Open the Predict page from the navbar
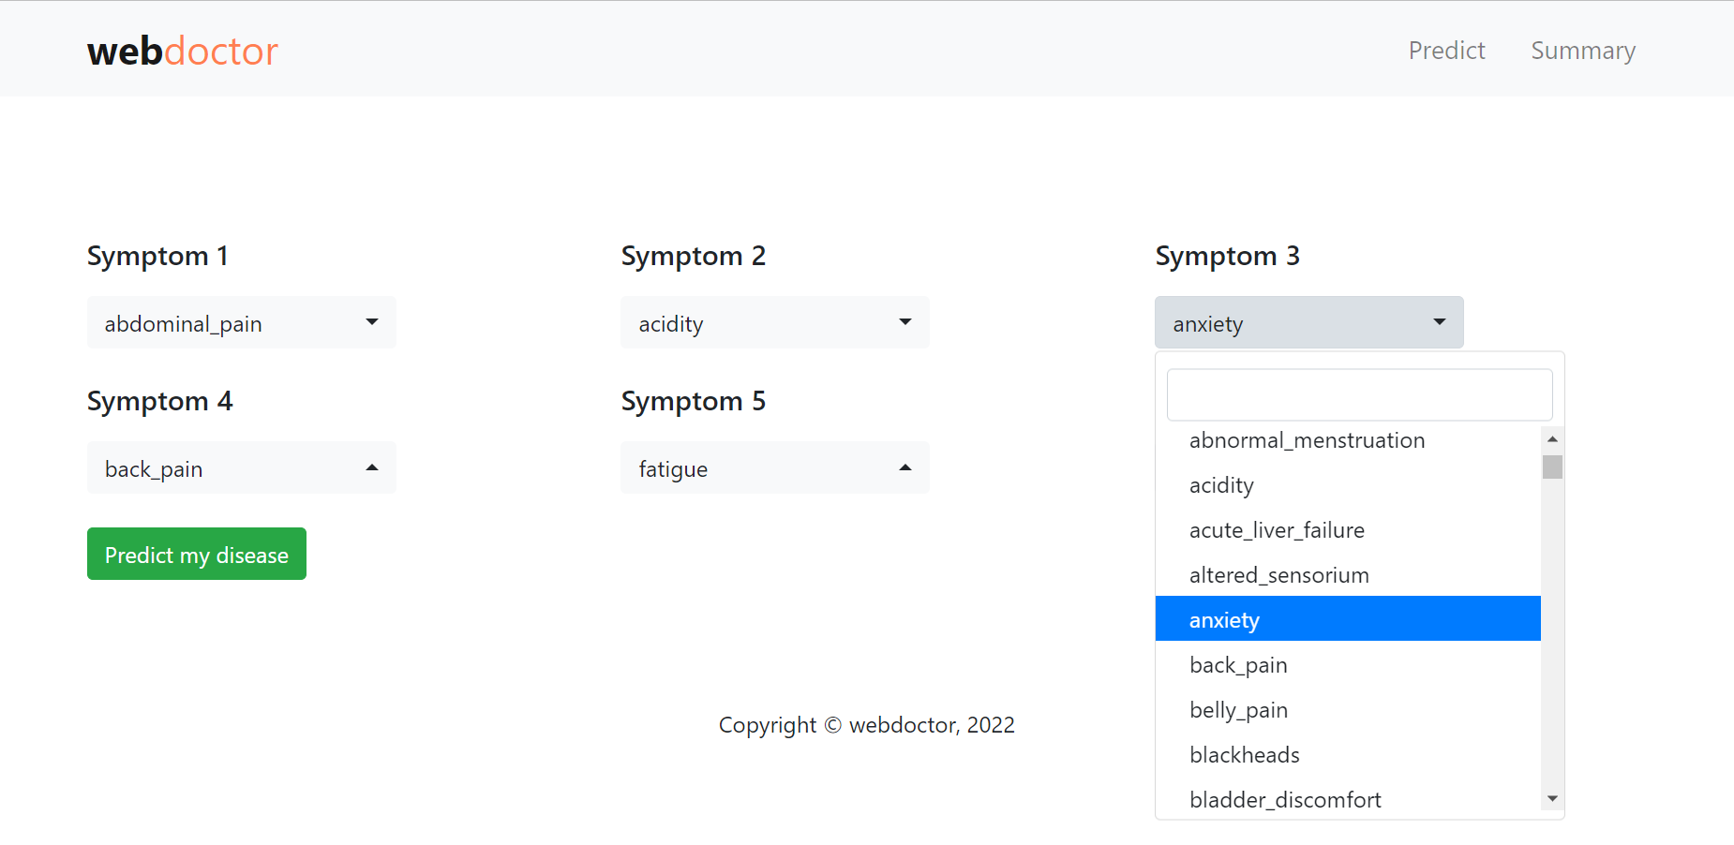1734x845 pixels. pos(1446,51)
